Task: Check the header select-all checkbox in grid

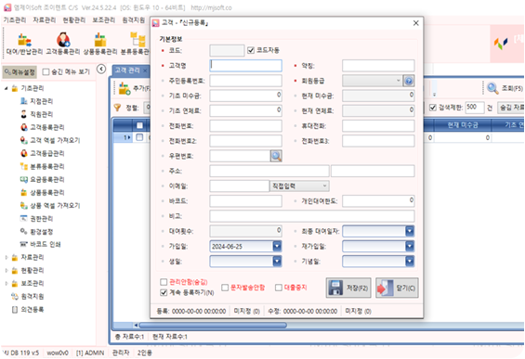Action: click(x=139, y=125)
